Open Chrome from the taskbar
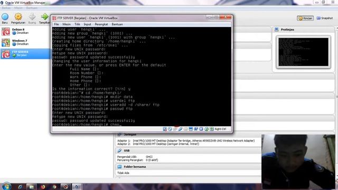Viewport: 338px width, 190px height. pos(54,187)
